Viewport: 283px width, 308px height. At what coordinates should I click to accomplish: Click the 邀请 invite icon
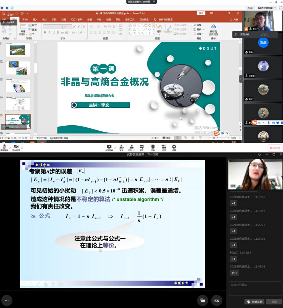[121, 147]
